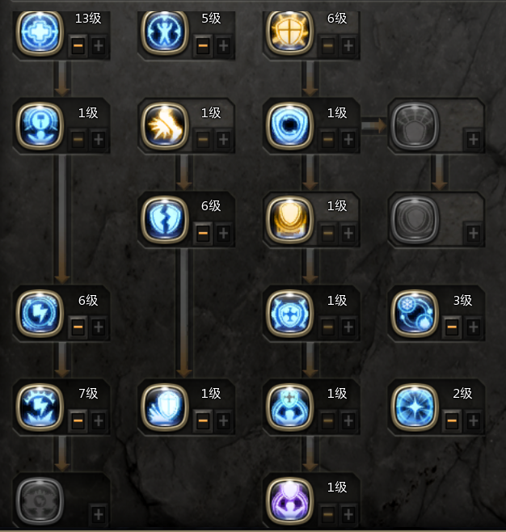Click the purple figure skill icon
Viewport: 506px width, 532px height.
click(289, 500)
